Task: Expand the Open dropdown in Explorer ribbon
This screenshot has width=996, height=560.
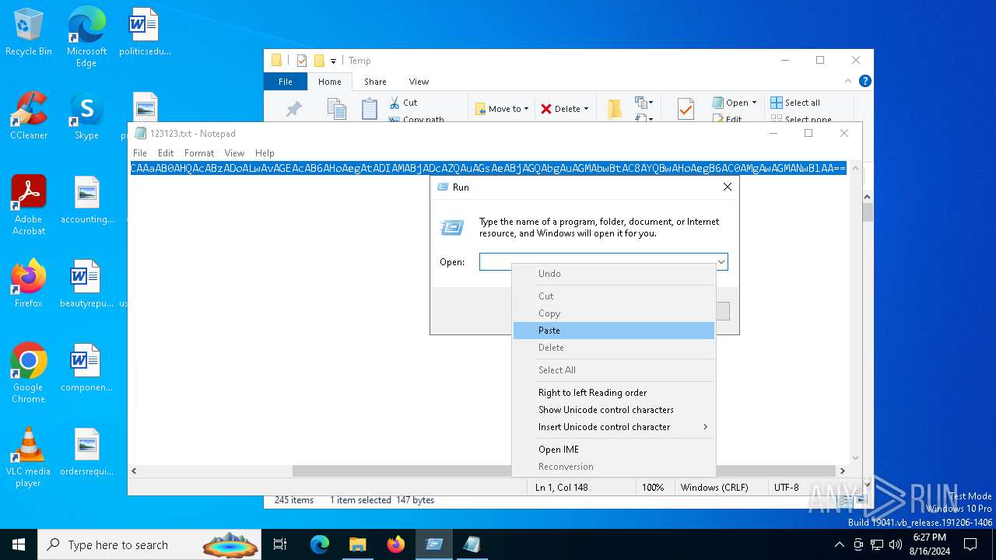Action: (754, 103)
